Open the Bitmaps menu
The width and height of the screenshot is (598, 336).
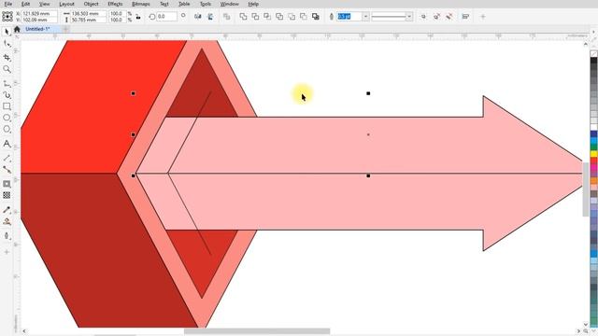tap(141, 4)
